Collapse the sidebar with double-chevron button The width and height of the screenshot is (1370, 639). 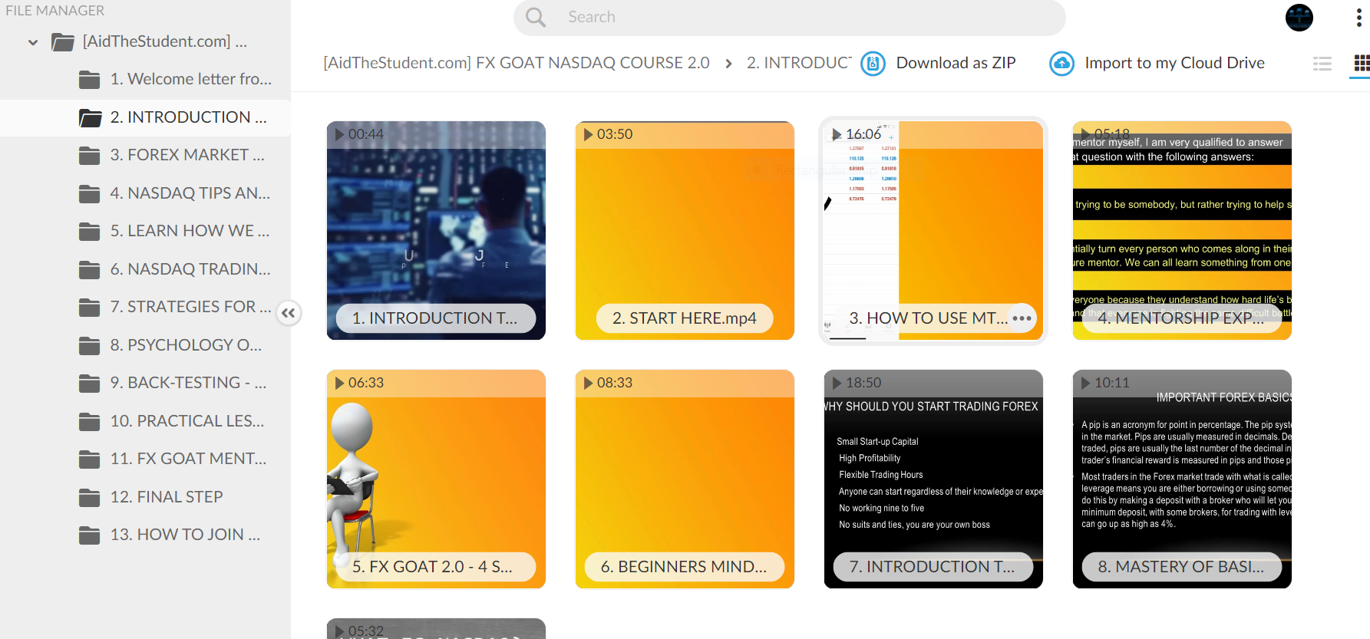coord(289,313)
